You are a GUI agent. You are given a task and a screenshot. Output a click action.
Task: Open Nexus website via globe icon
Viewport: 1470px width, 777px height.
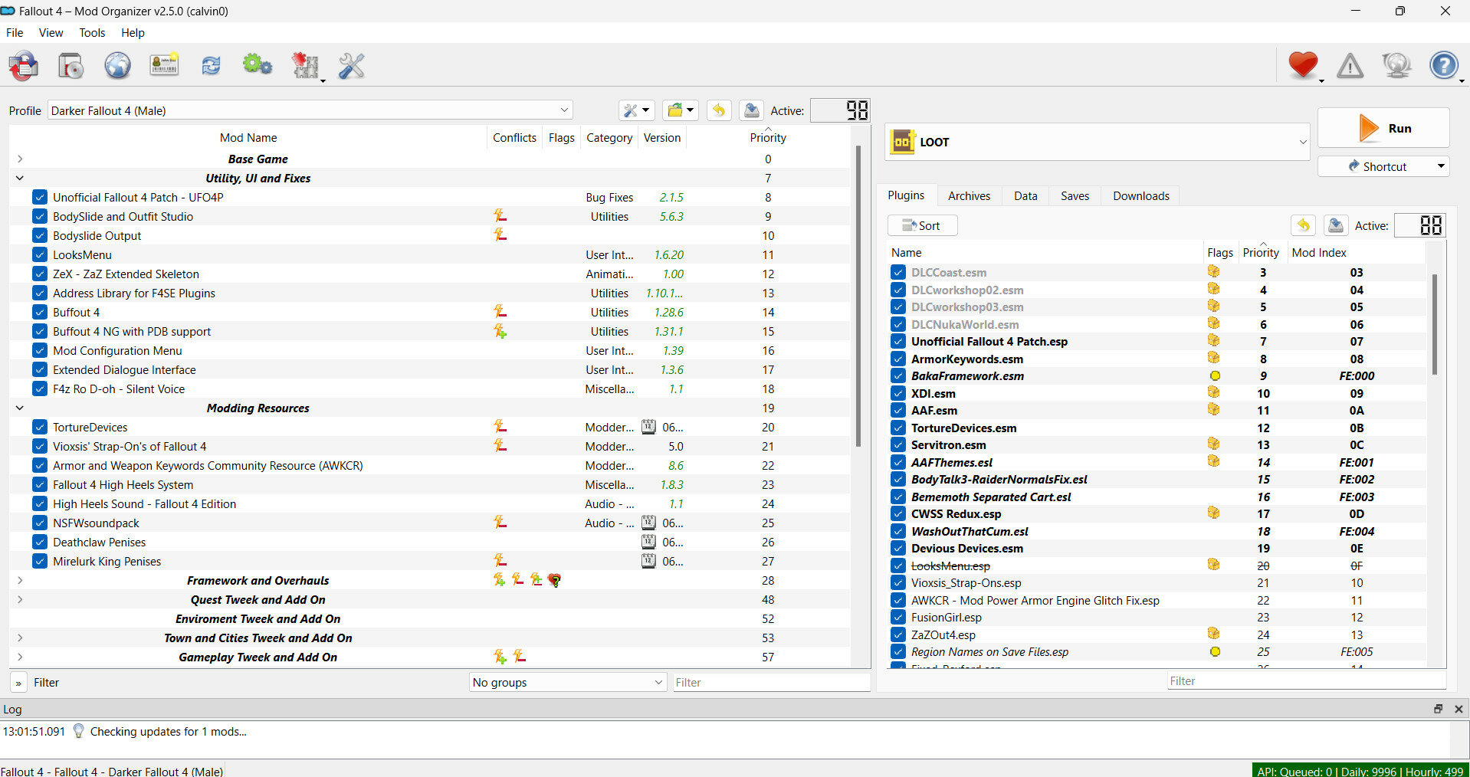tap(117, 66)
